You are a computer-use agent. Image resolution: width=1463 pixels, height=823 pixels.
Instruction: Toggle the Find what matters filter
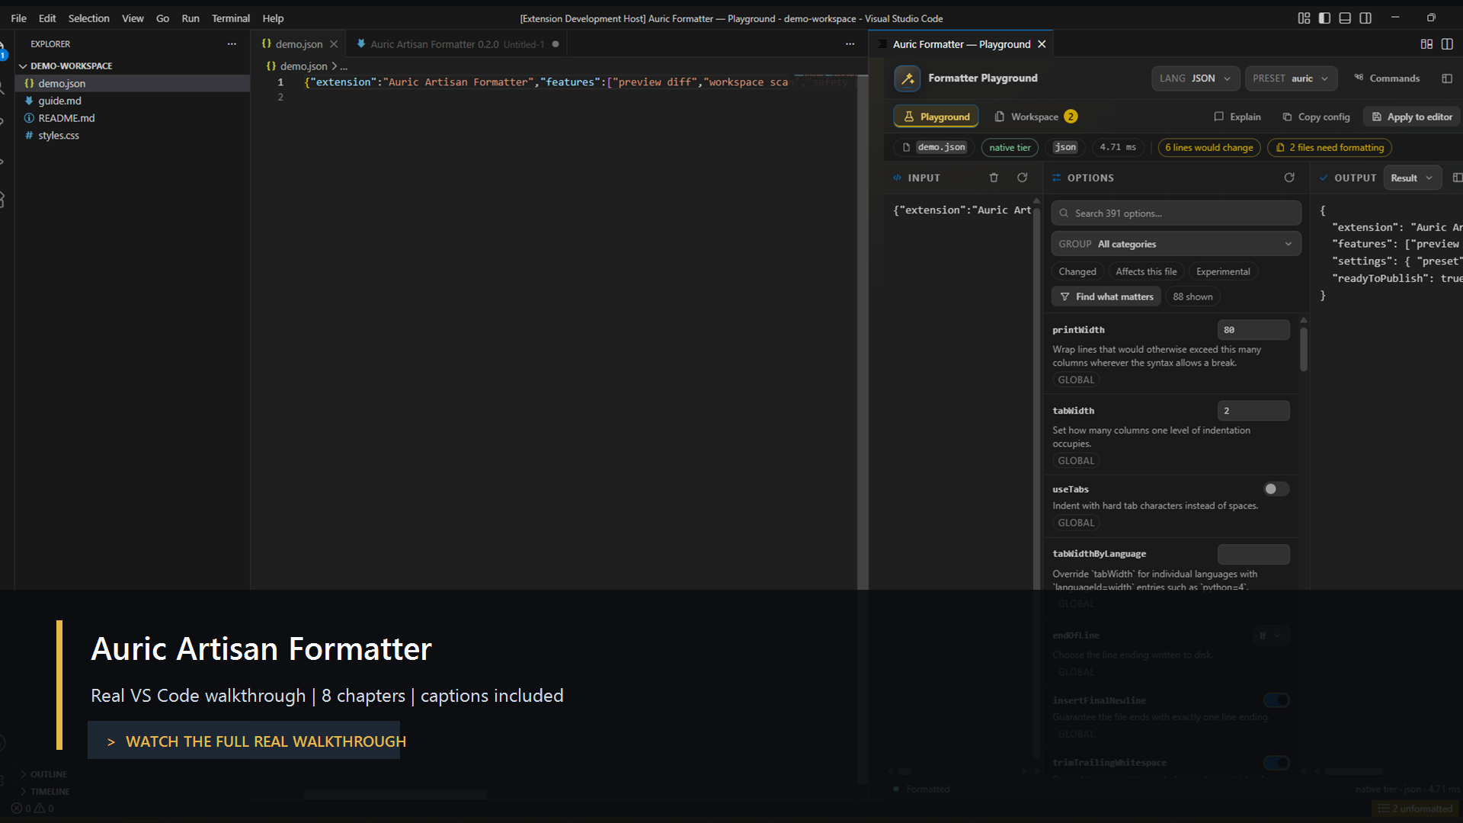[x=1106, y=296]
